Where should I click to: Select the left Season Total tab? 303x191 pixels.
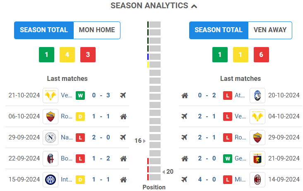click(x=43, y=30)
